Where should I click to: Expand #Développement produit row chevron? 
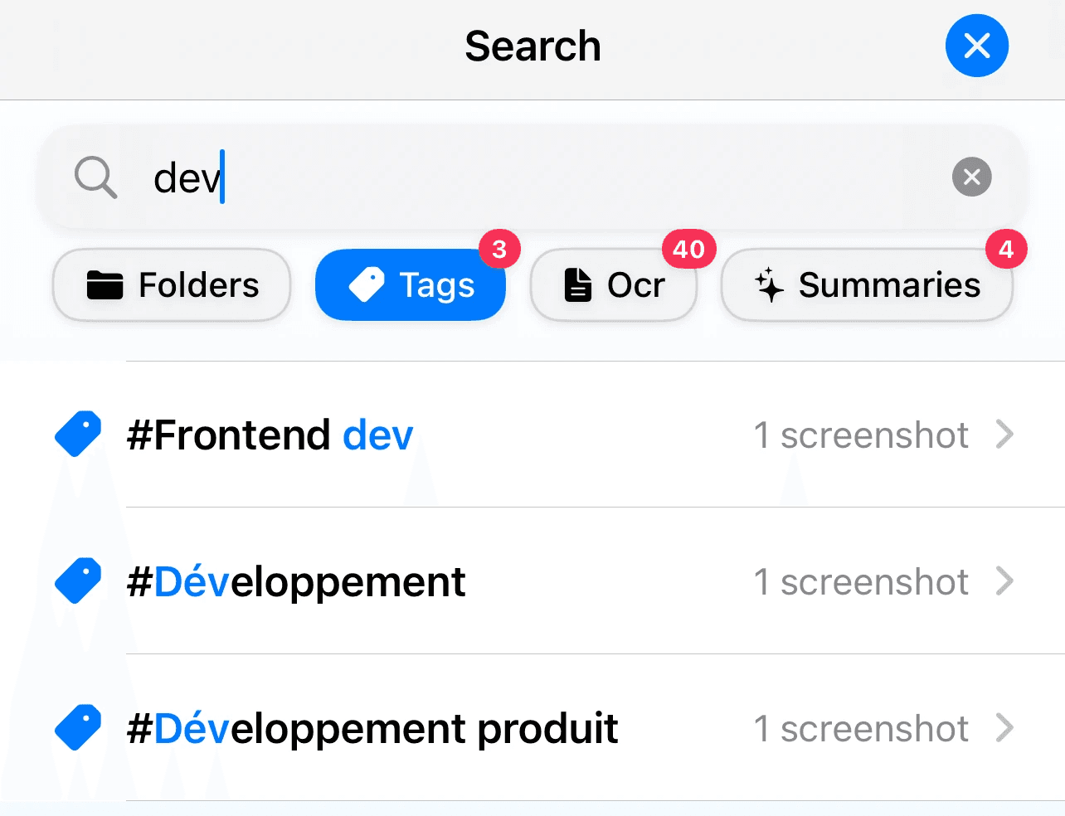tap(1004, 727)
